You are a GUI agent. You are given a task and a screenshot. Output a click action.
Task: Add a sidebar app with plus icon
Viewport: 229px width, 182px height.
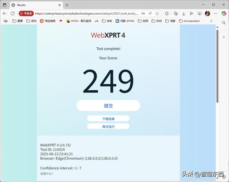(224, 37)
